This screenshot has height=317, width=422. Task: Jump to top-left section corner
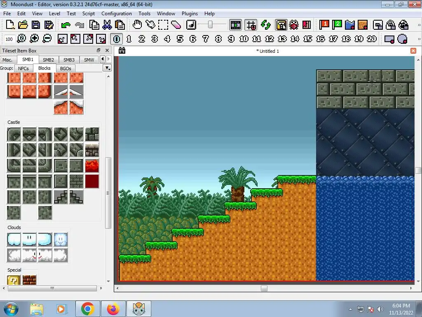pyautogui.click(x=75, y=39)
